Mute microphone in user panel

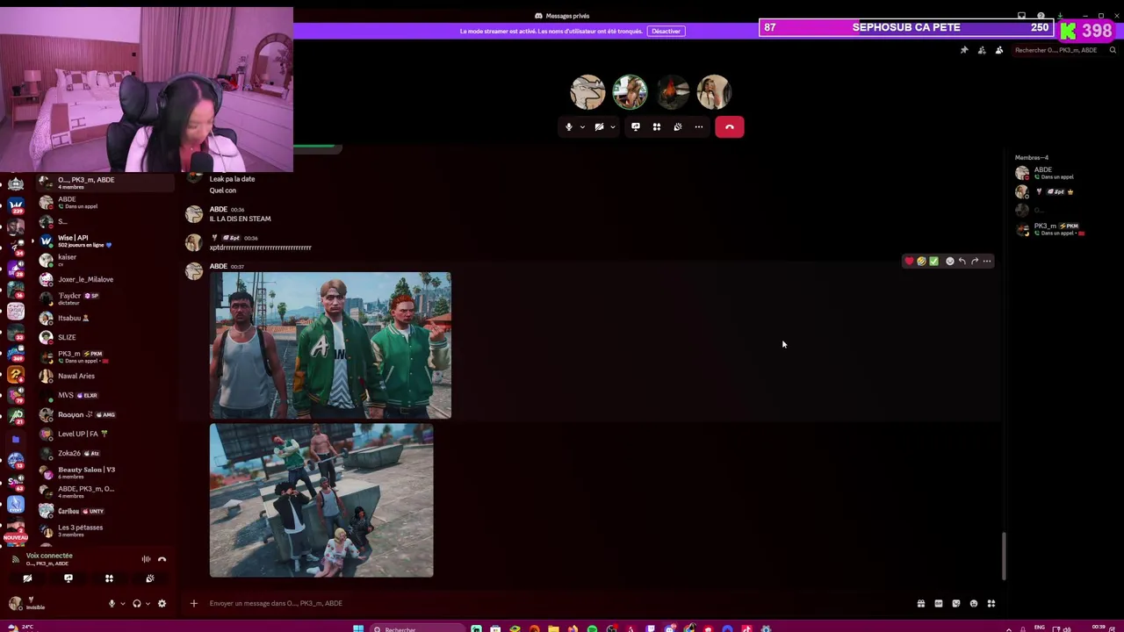(x=112, y=603)
